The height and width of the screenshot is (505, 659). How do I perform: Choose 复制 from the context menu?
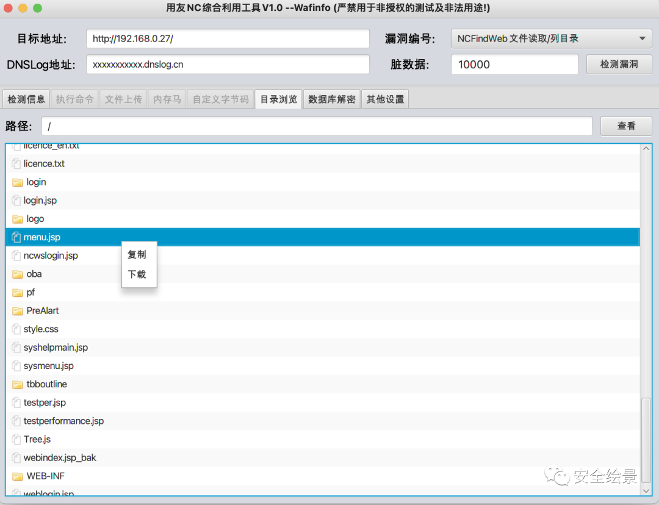(137, 254)
